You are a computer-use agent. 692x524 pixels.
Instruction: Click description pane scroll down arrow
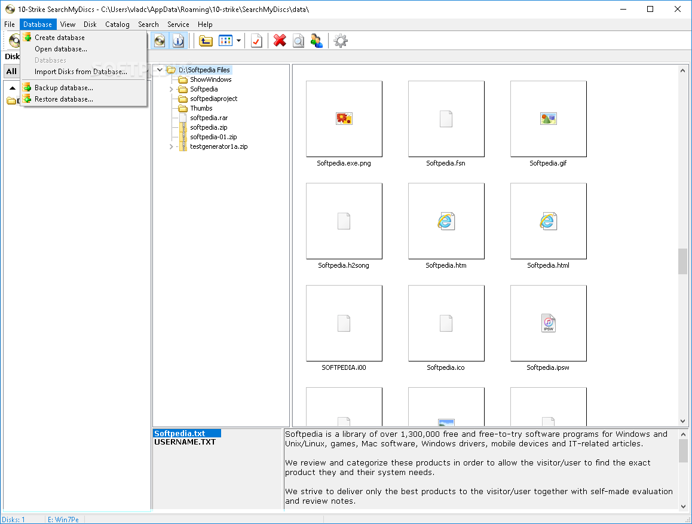point(683,506)
